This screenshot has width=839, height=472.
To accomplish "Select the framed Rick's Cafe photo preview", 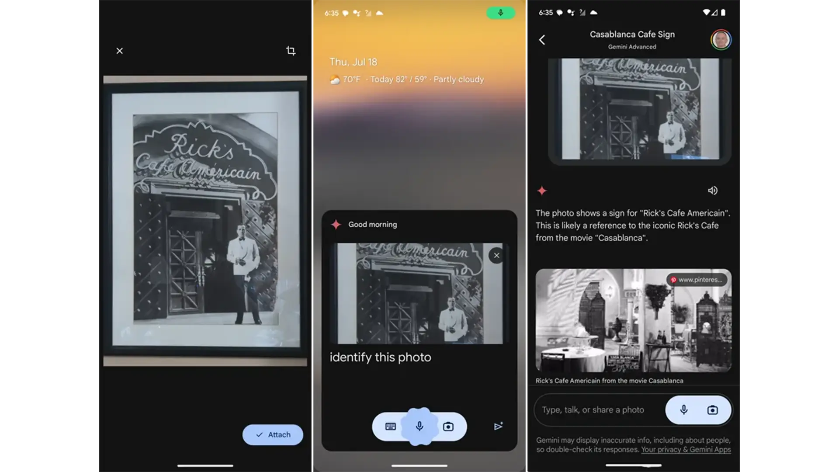I will (205, 221).
